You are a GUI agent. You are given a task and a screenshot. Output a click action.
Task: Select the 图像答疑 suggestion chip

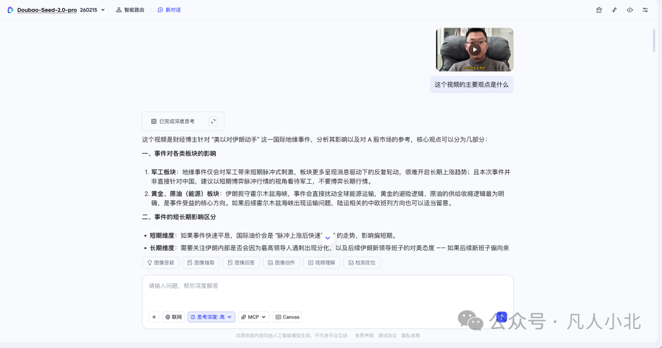coord(161,262)
